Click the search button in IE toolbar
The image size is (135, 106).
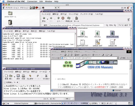[x=77, y=55]
